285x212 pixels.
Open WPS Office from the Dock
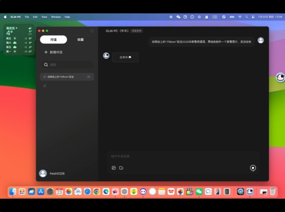[x=171, y=192]
